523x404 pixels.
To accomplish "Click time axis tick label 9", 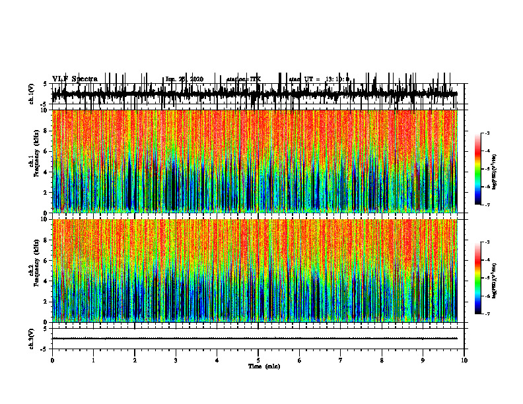I will click(423, 360).
